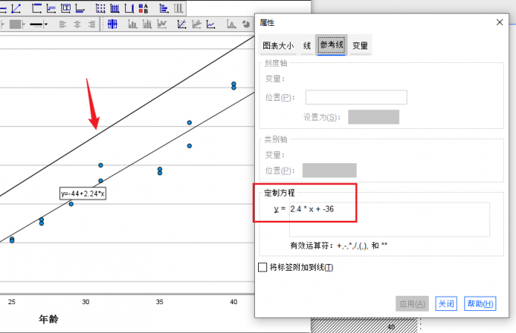Viewport: 516px width, 333px height.
Task: Click the greyed line markers chart icon
Action: [162, 24]
